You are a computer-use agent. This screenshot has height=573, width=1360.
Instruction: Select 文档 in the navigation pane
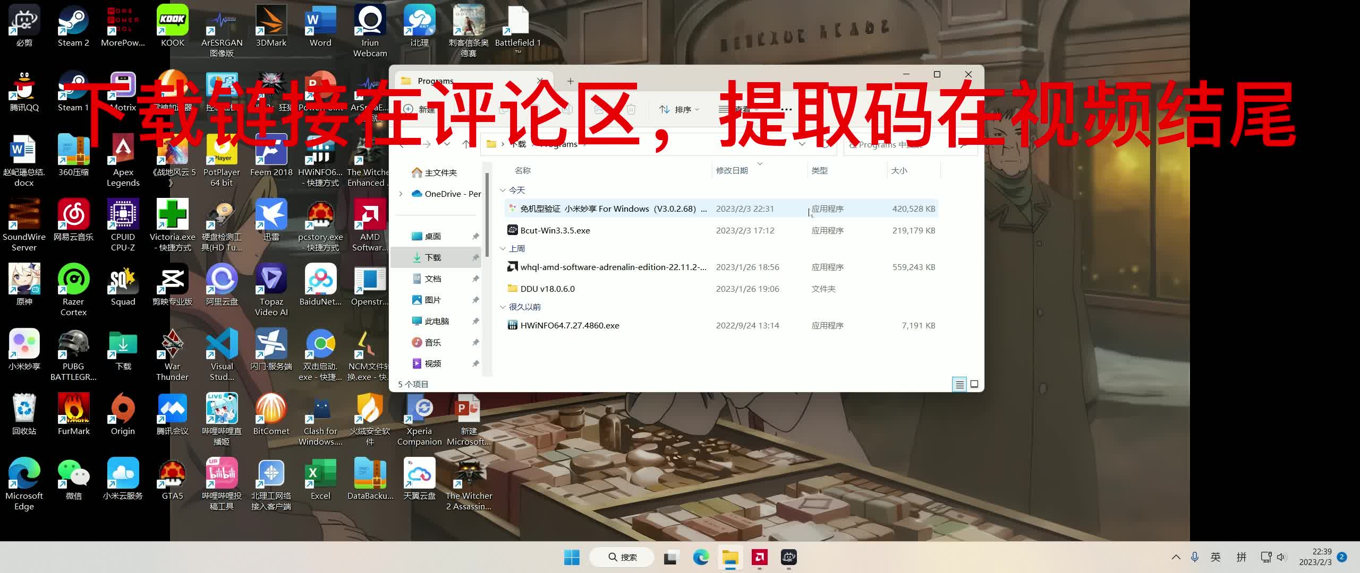pyautogui.click(x=437, y=279)
